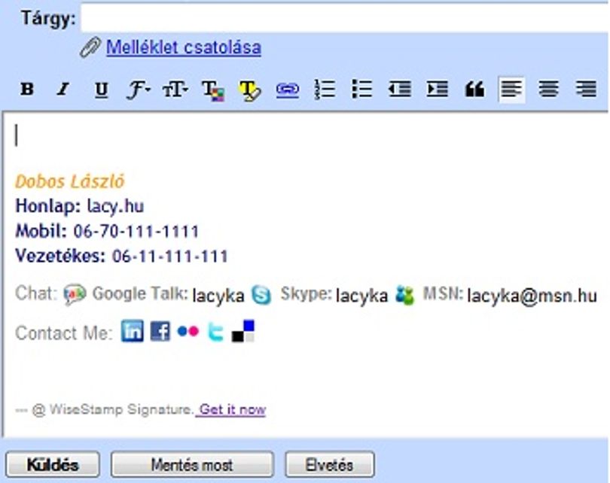This screenshot has height=483, width=610.
Task: Open the text color picker
Action: tap(213, 91)
